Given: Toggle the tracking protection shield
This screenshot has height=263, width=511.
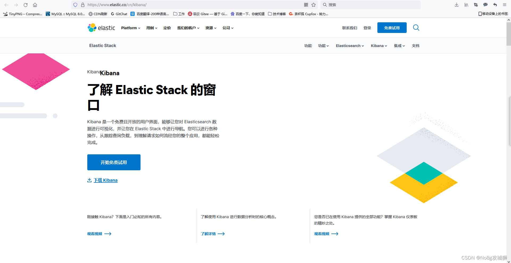Looking at the screenshot, I should click(75, 5).
